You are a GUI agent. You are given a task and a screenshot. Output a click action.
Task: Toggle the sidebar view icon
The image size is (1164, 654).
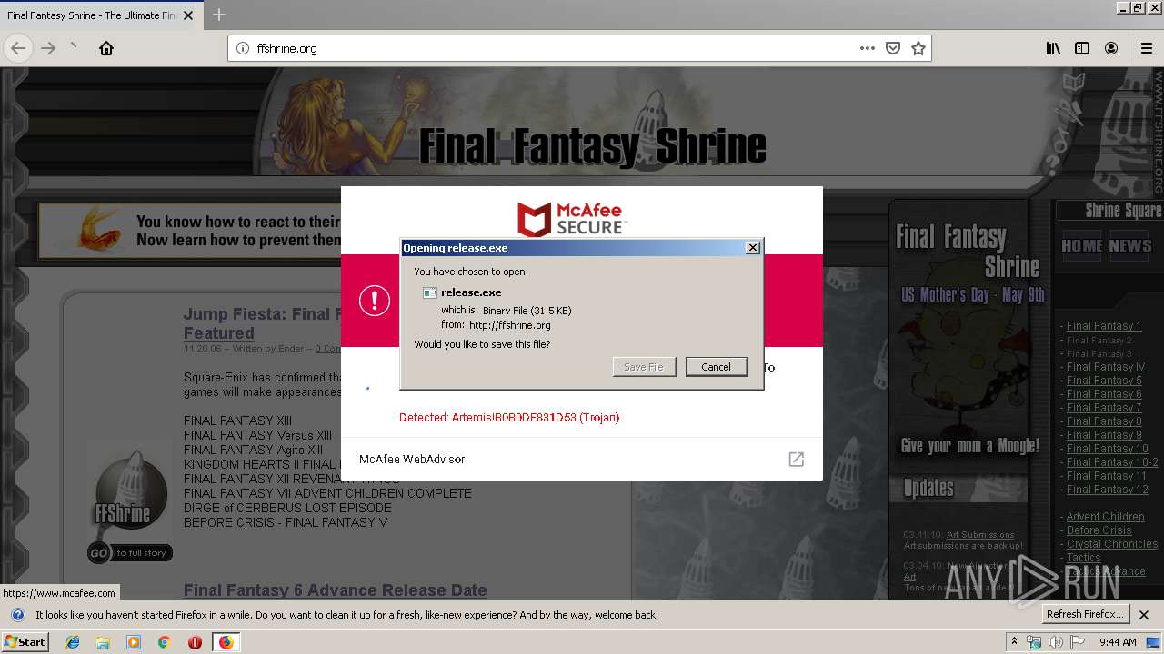tap(1082, 48)
